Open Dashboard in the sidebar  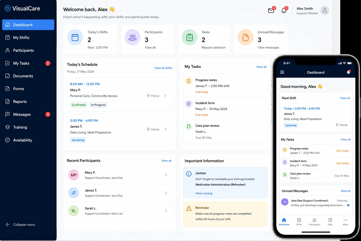coord(28,25)
